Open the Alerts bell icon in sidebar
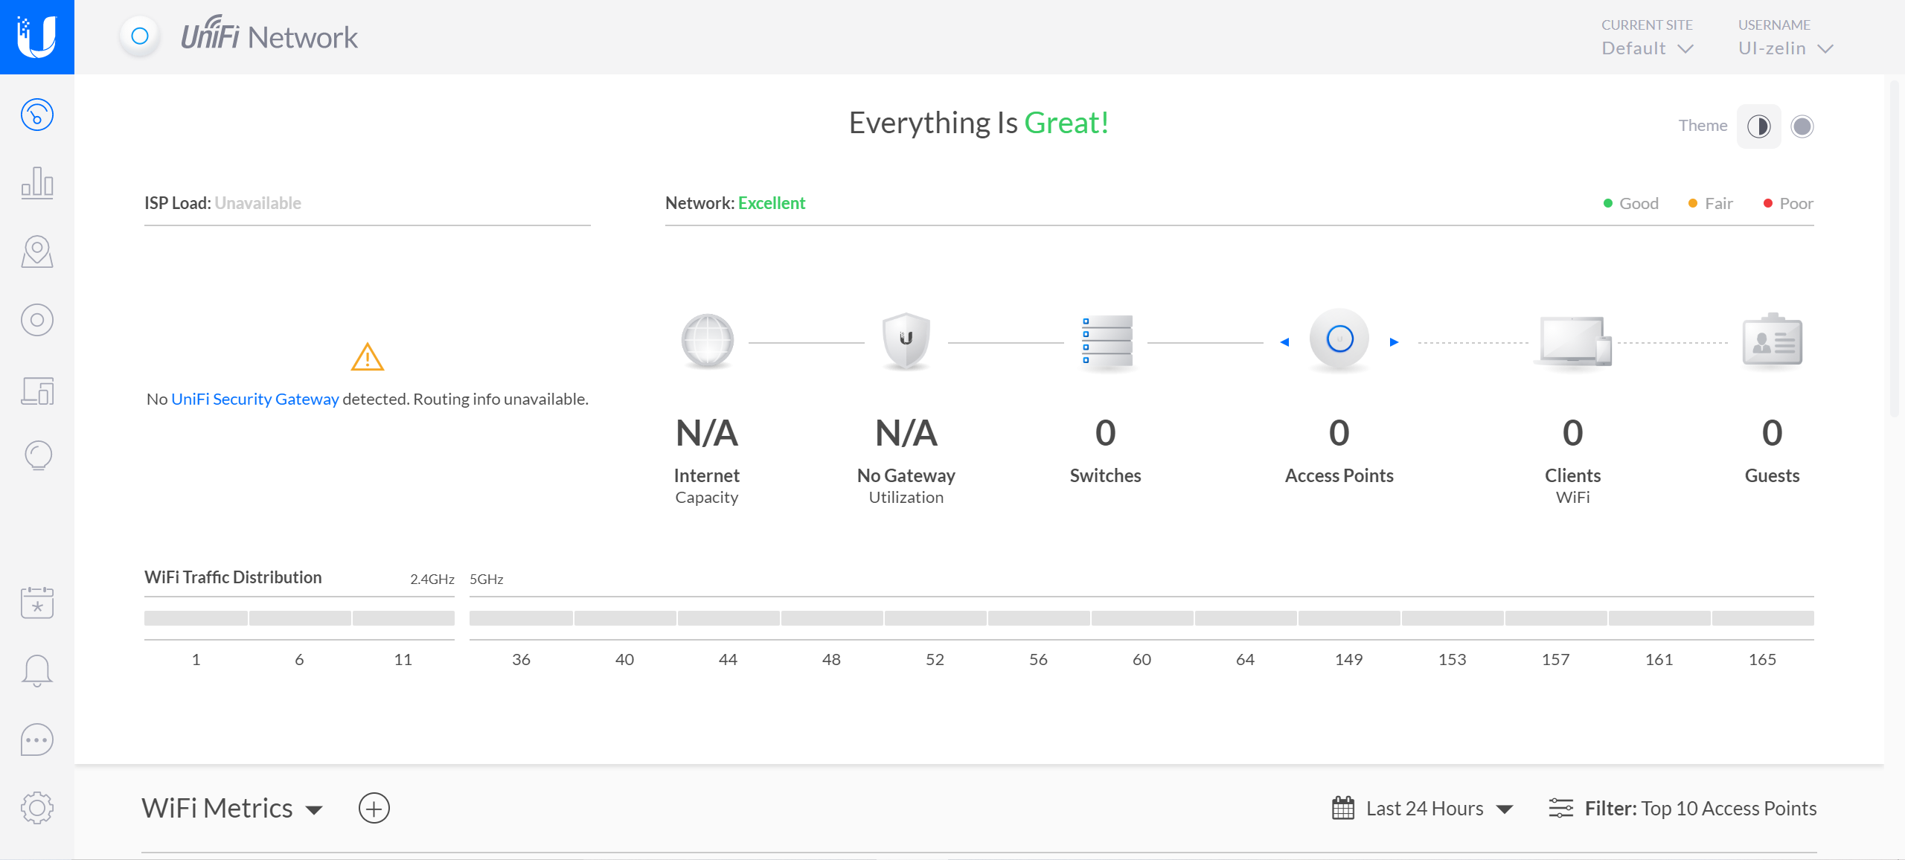This screenshot has height=860, width=1905. point(37,671)
